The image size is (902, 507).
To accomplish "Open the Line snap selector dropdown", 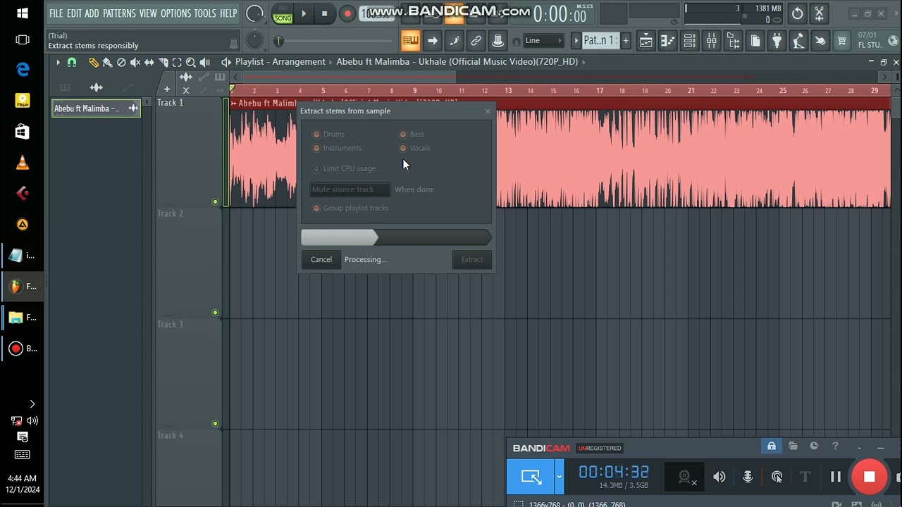I will (543, 41).
